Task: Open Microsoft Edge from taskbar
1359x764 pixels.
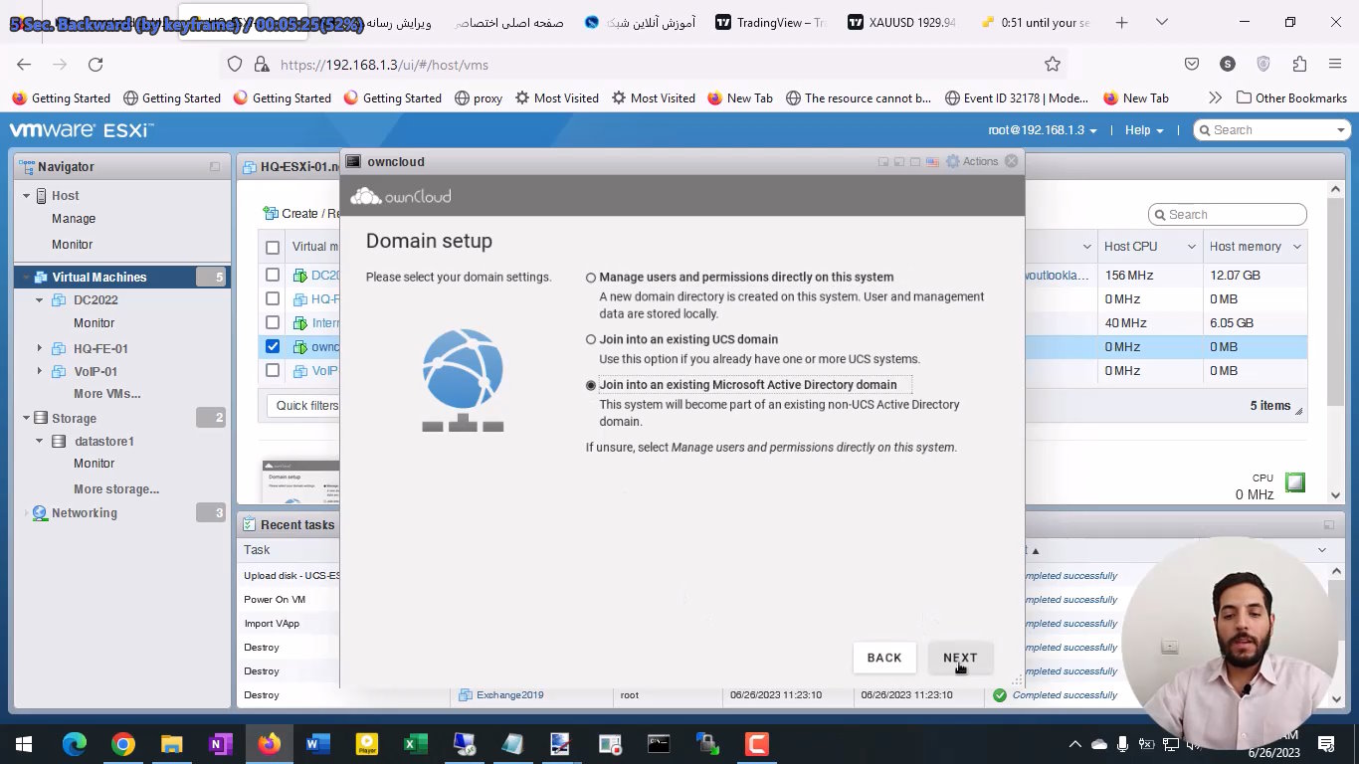Action: (x=75, y=744)
